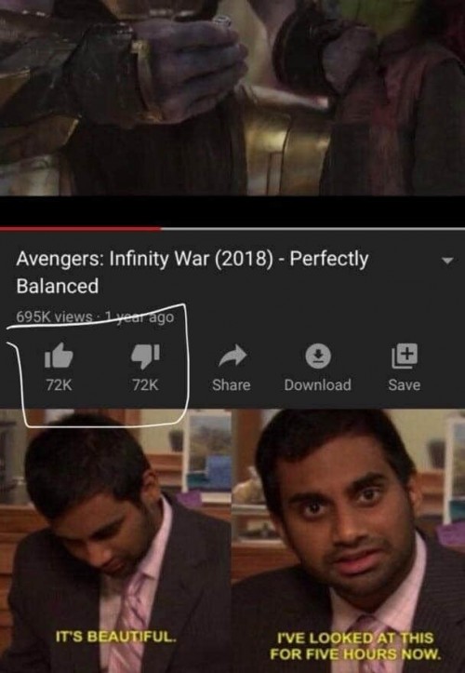
Task: Tap the thumbs-up like icon
Action: [59, 356]
